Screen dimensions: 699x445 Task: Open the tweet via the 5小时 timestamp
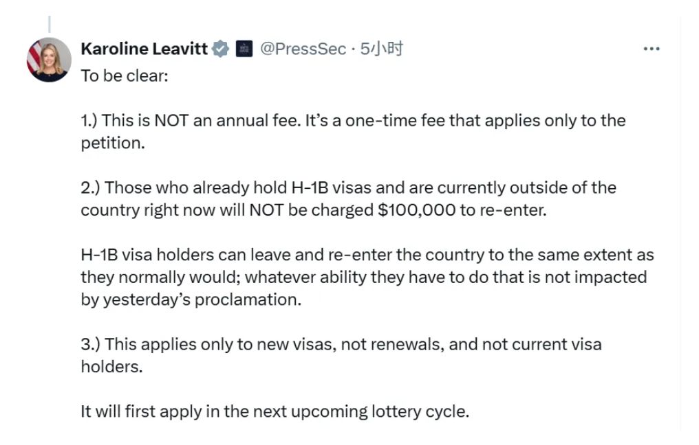point(382,49)
